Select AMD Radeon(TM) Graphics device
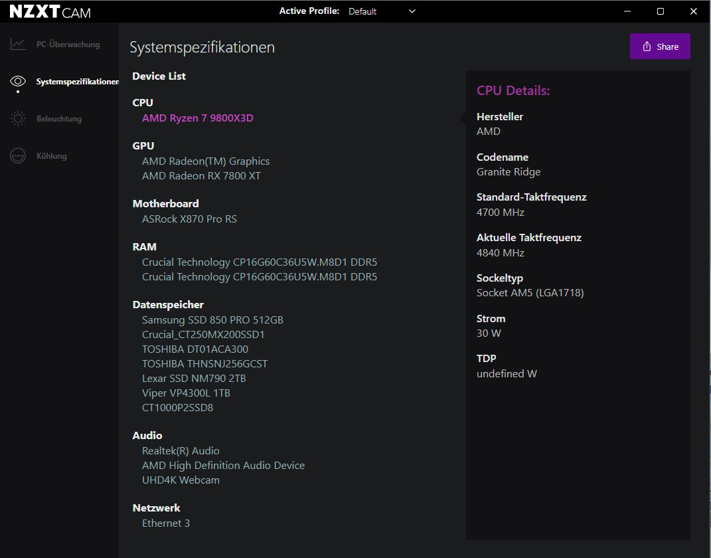Viewport: 711px width, 558px height. [x=206, y=161]
